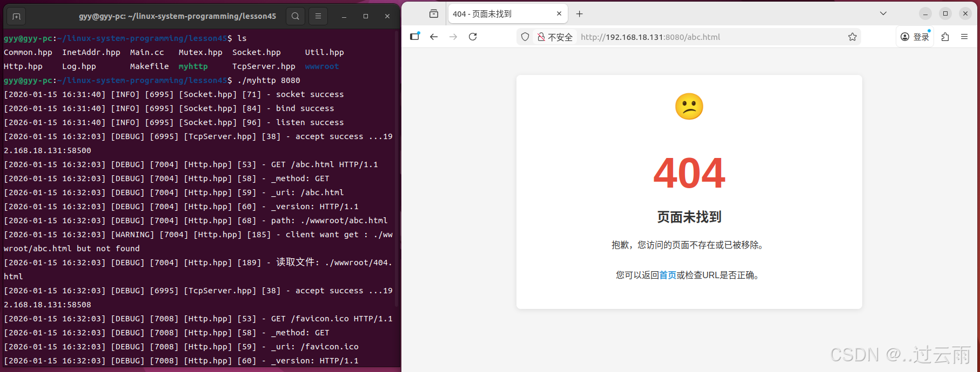Viewport: 980px width, 372px height.
Task: Minimize the Firefox window
Action: (925, 14)
